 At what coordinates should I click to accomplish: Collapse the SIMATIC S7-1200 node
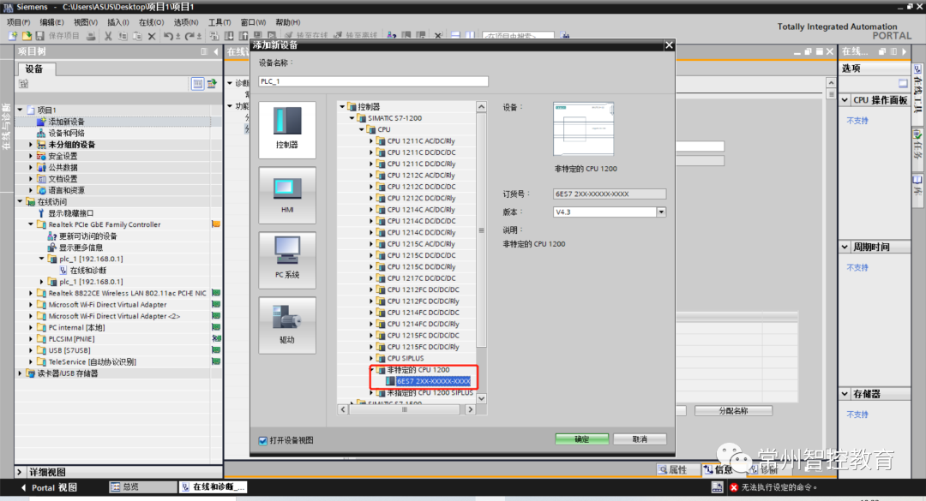(x=352, y=118)
